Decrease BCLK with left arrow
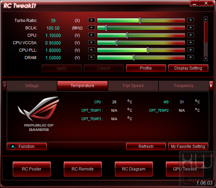The width and height of the screenshot is (216, 188). pos(92,27)
